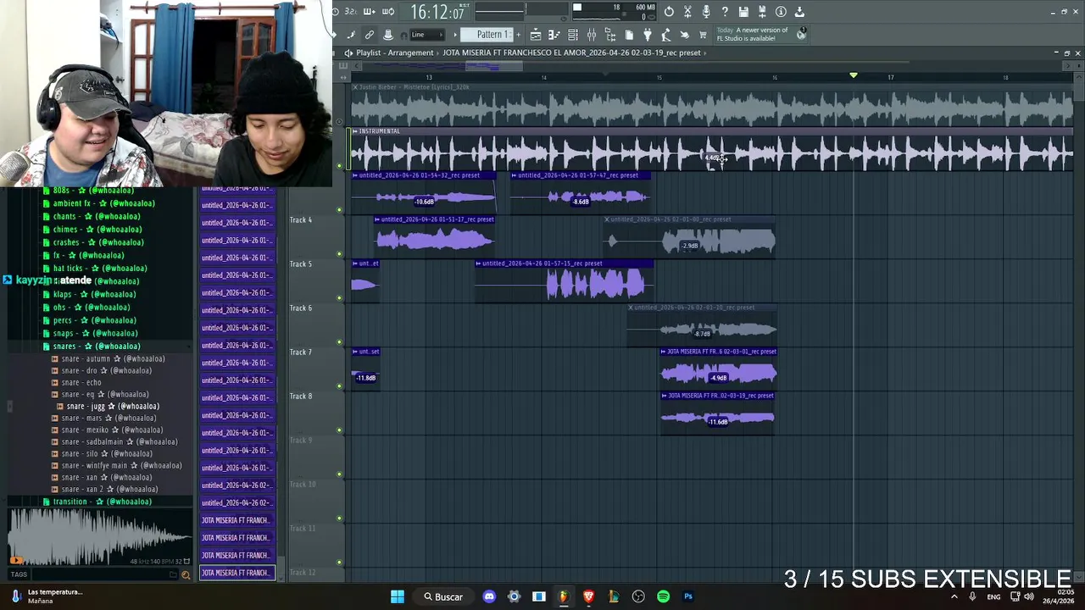Click the Buscar search box on taskbar

point(444,596)
